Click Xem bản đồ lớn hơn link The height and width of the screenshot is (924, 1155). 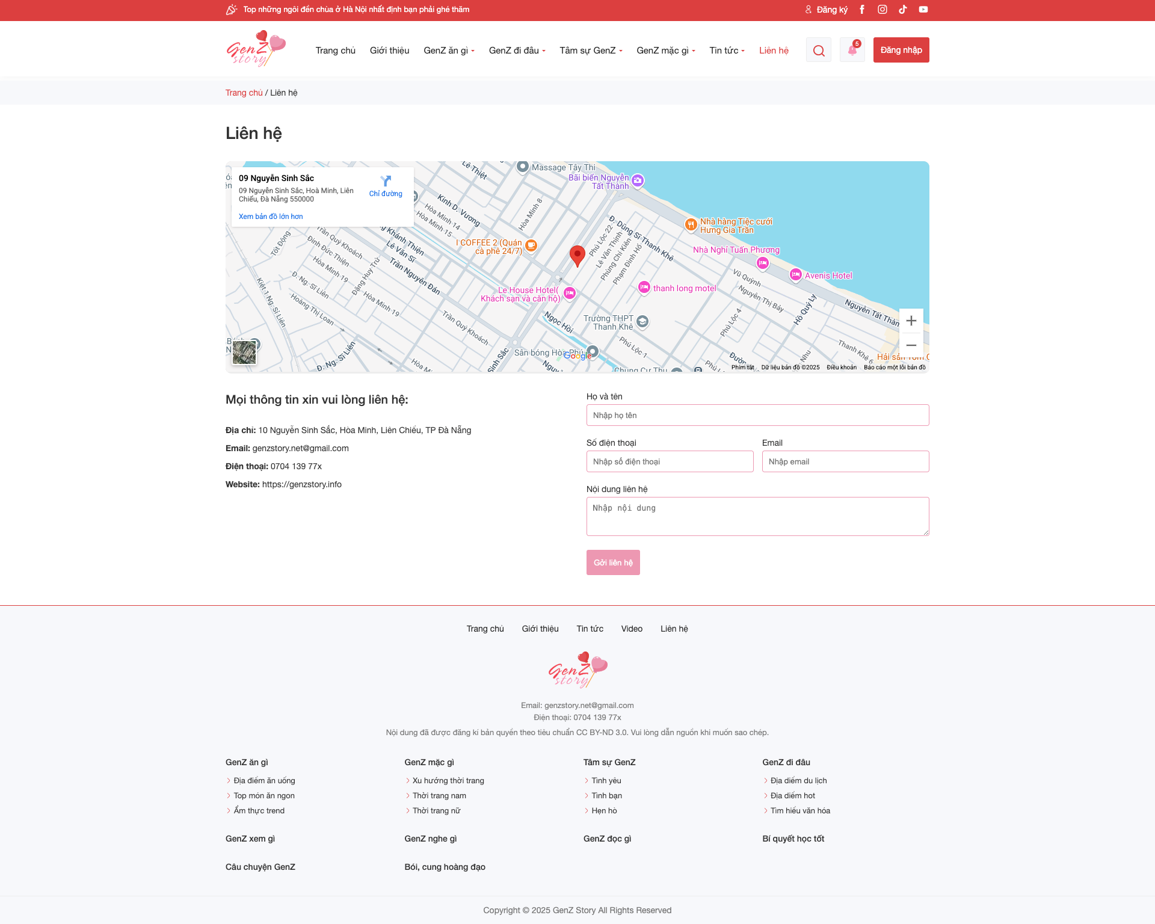271,217
